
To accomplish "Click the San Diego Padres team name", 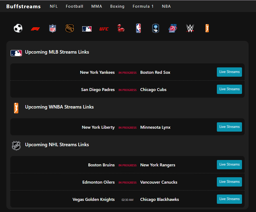I will [98, 90].
